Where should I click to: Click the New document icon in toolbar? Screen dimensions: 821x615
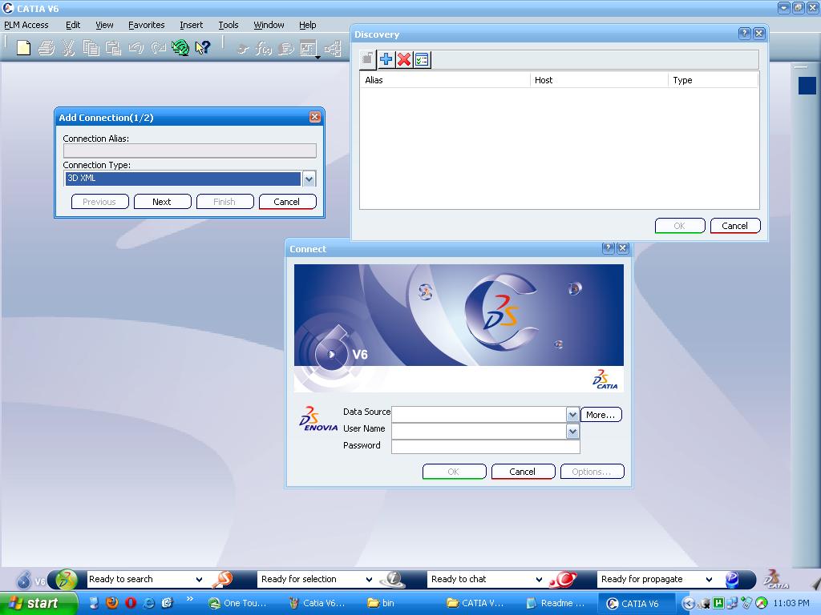pyautogui.click(x=23, y=48)
